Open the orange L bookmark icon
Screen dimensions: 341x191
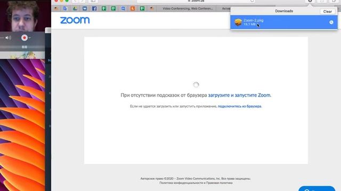point(133,8)
